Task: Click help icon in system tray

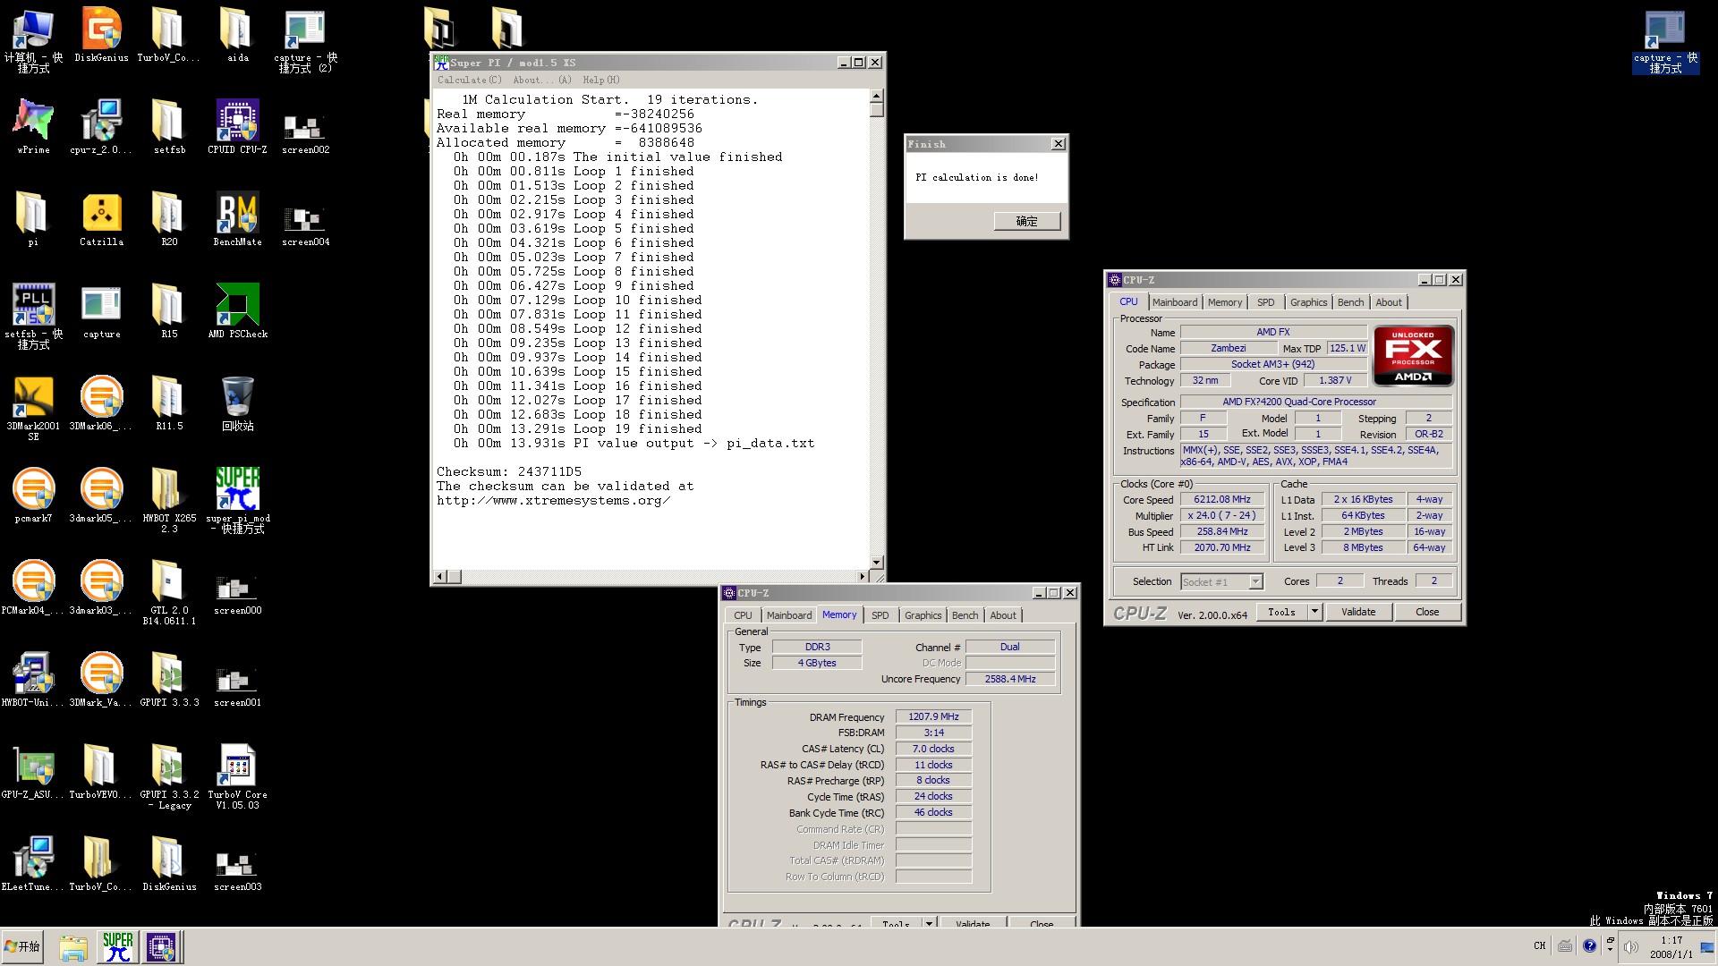Action: [1589, 945]
